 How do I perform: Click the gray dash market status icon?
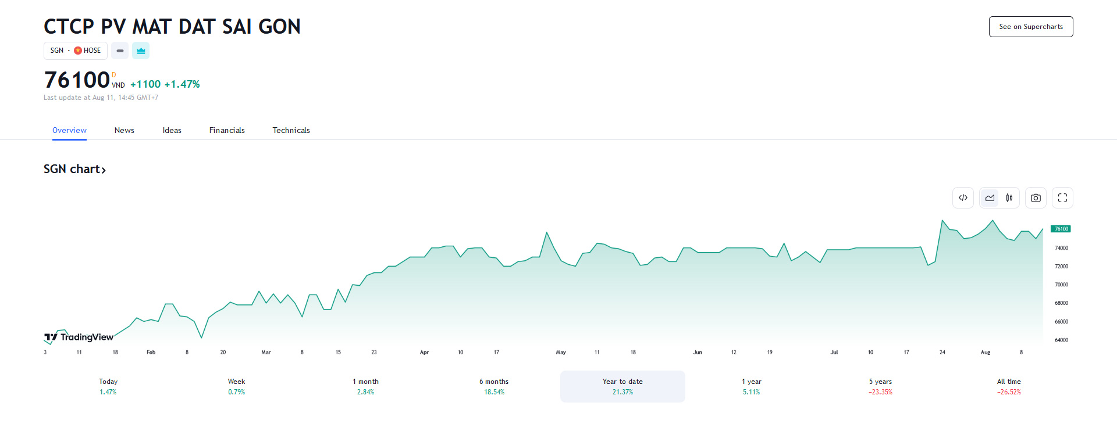120,51
